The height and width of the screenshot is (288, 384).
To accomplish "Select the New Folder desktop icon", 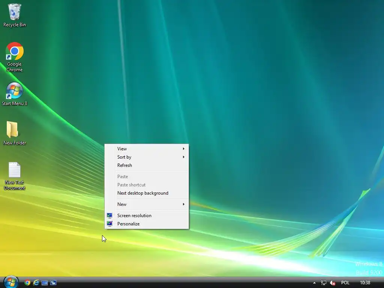I will (x=15, y=133).
